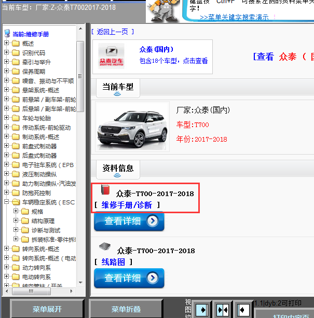The image size is (314, 318).
Task: Collapse the 车辆稳定系统 (ESC) node
Action: (6, 202)
